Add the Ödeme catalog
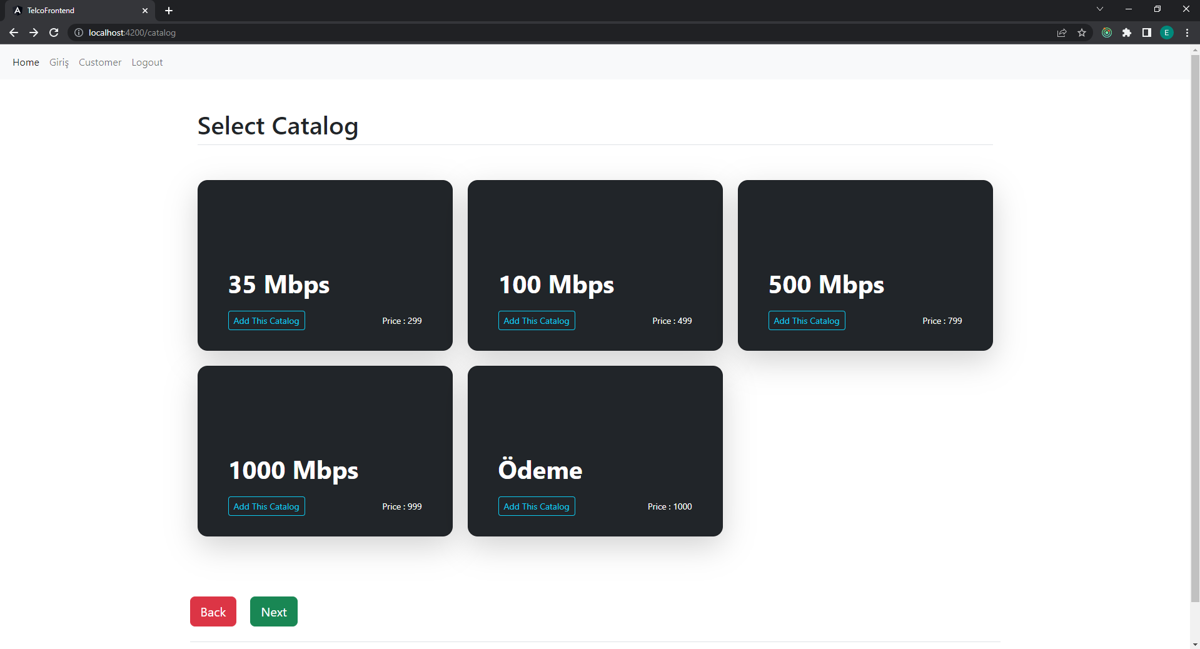Image resolution: width=1200 pixels, height=649 pixels. (536, 506)
